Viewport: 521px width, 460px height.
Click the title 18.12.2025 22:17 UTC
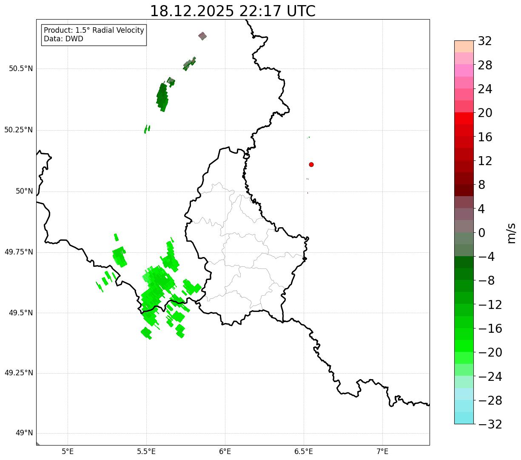233,11
